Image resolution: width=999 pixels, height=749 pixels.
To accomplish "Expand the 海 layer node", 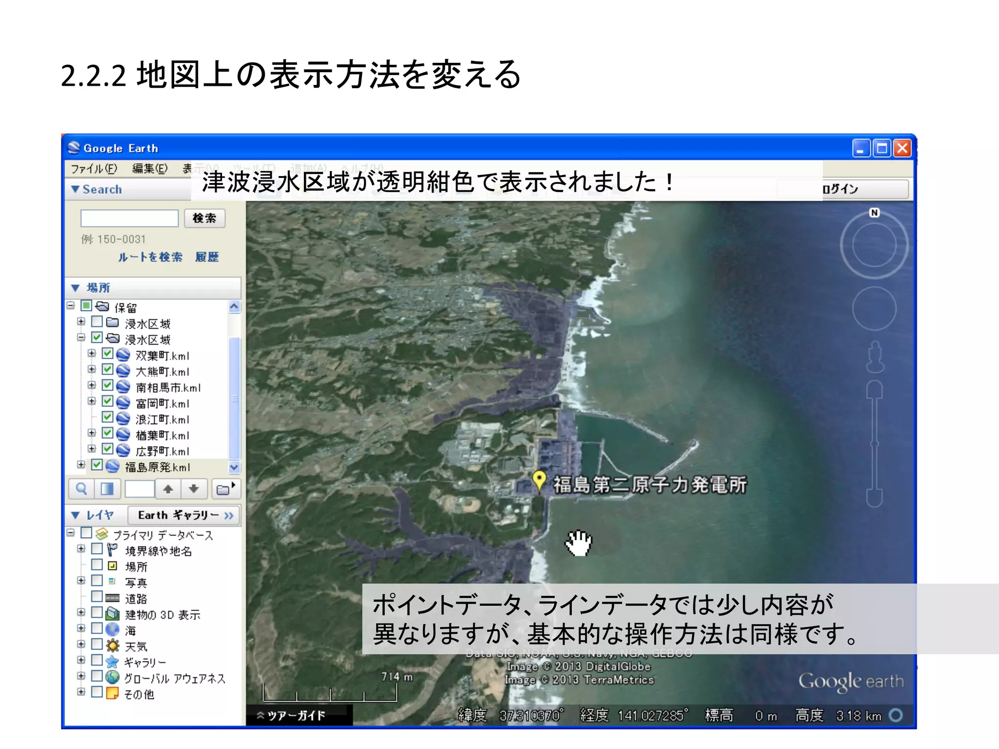I will point(81,628).
